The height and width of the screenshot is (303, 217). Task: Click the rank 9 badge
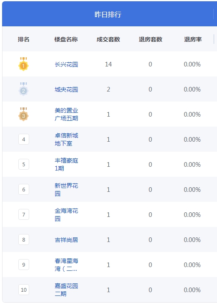24,265
